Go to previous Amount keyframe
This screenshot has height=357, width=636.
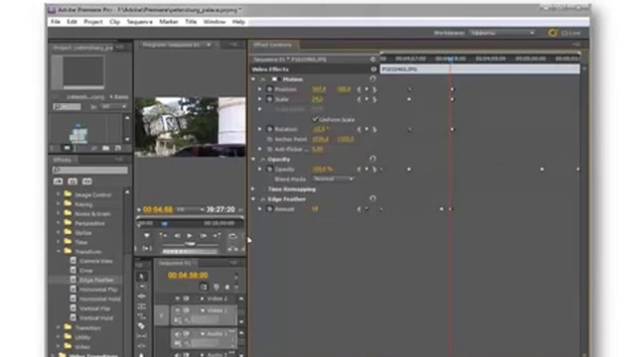coord(359,209)
